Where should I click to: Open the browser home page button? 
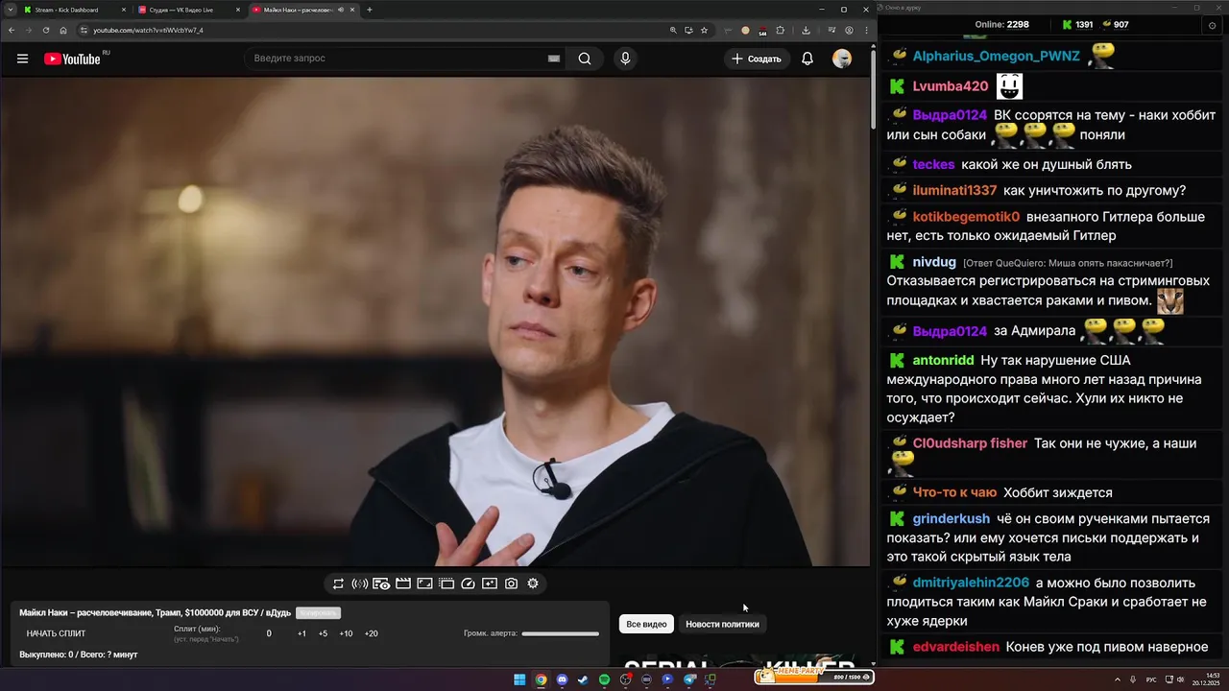click(x=63, y=30)
